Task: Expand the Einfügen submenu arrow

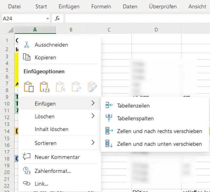Action: [x=93, y=103]
